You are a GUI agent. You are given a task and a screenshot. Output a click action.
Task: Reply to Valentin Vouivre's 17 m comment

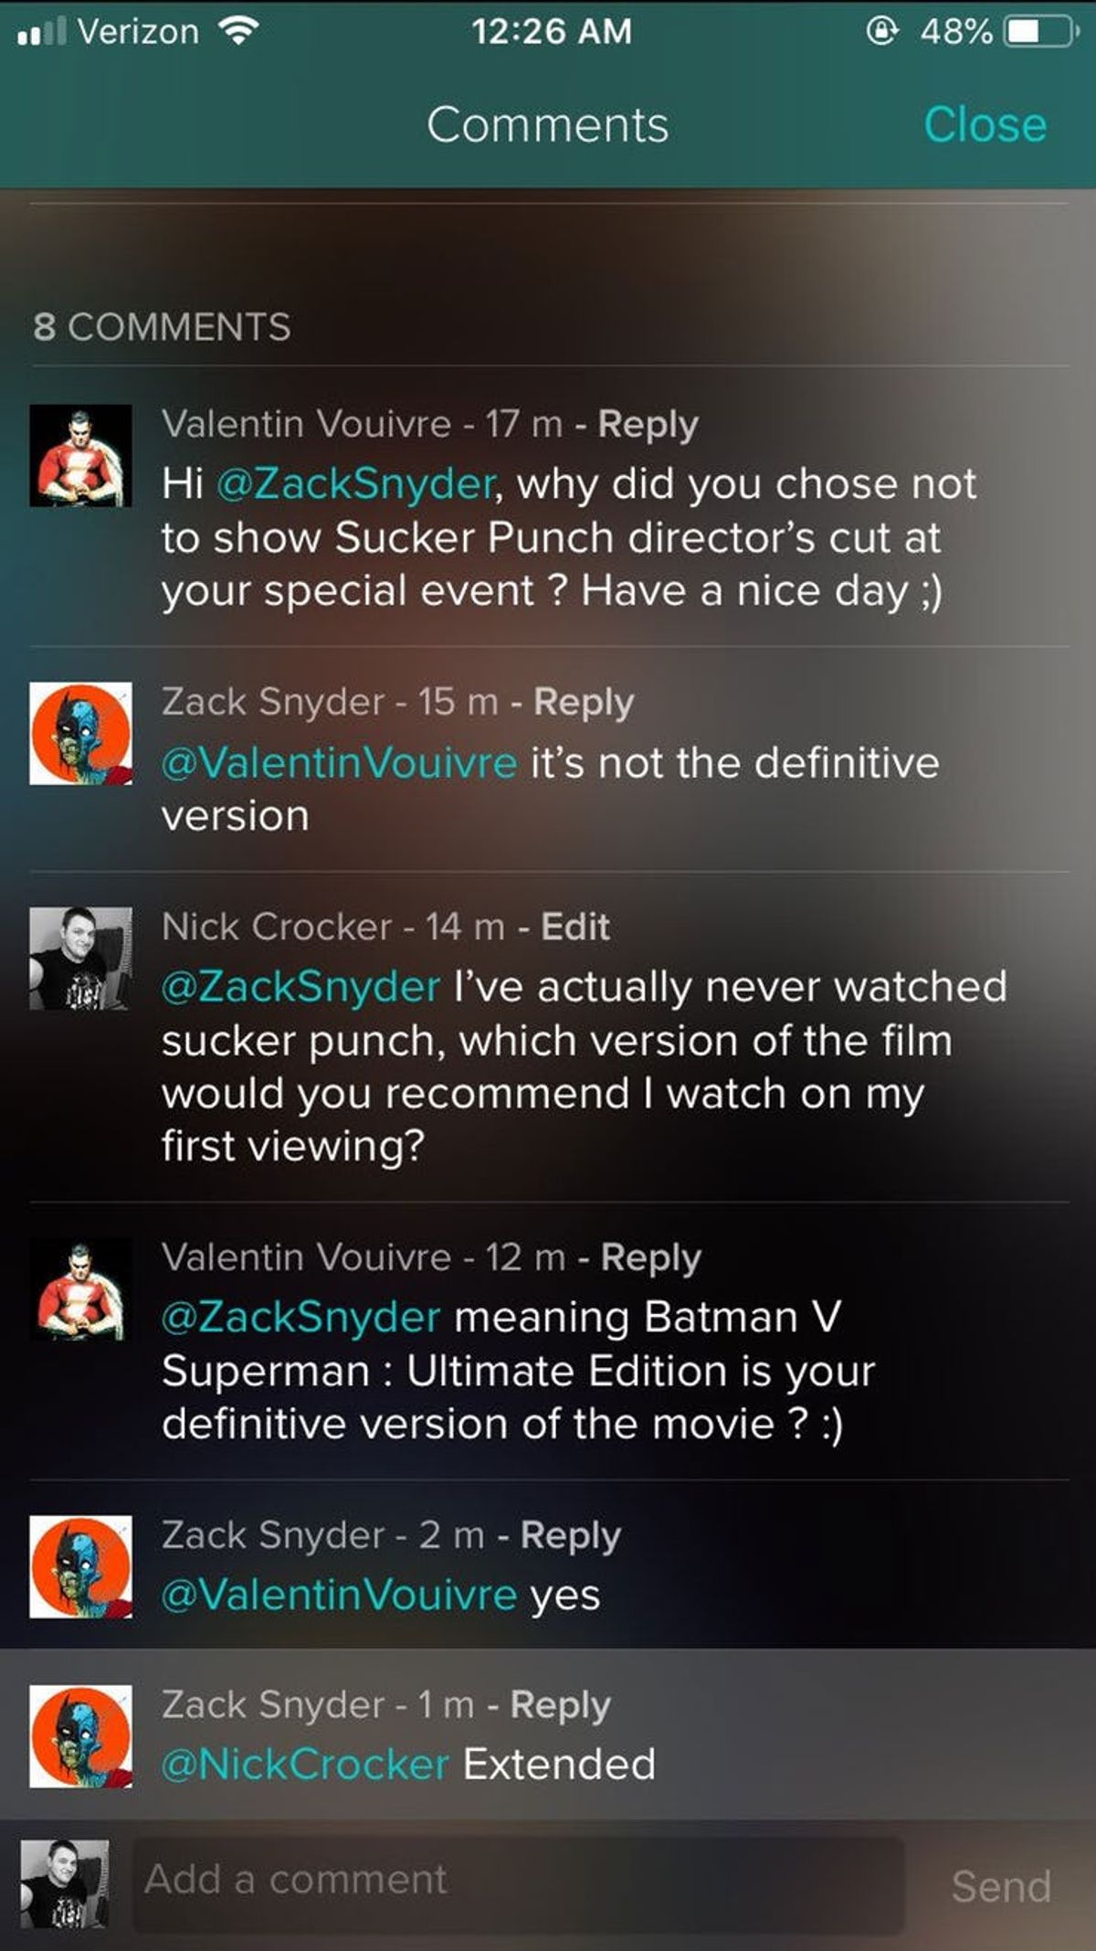pyautogui.click(x=648, y=425)
